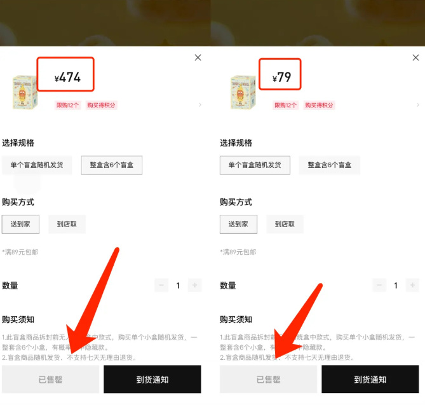Select 整盒含6个盲盒 in right panel
425x405 pixels.
[x=329, y=165]
